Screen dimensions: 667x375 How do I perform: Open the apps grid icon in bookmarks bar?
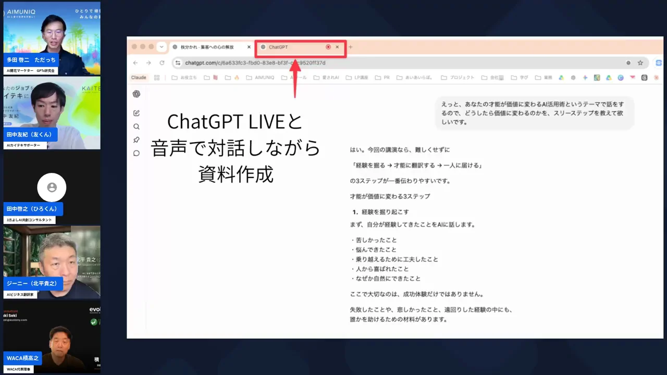(157, 78)
